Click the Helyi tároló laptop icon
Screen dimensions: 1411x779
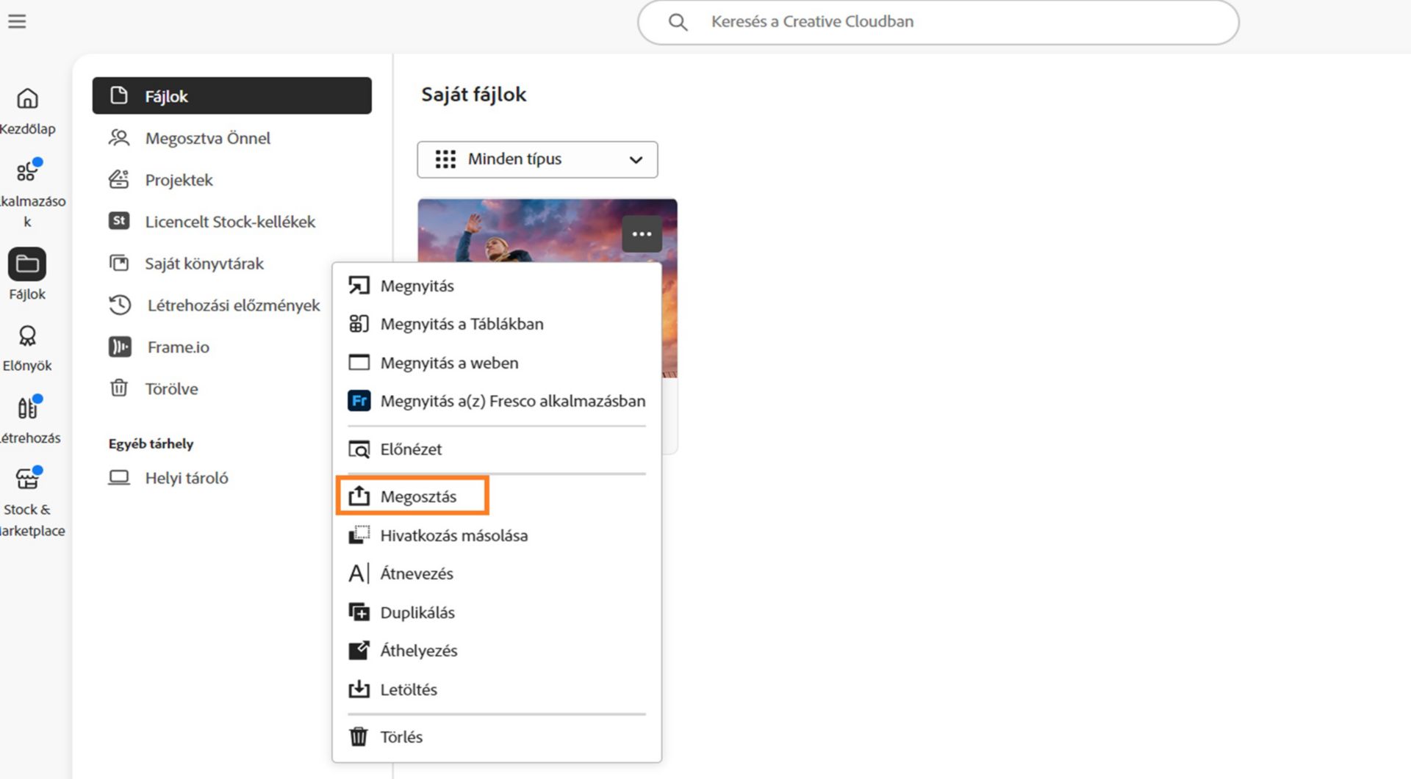point(119,477)
